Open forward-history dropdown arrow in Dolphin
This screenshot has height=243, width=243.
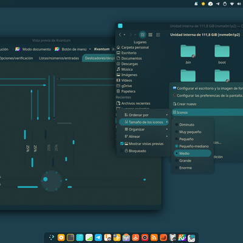[x=135, y=35]
